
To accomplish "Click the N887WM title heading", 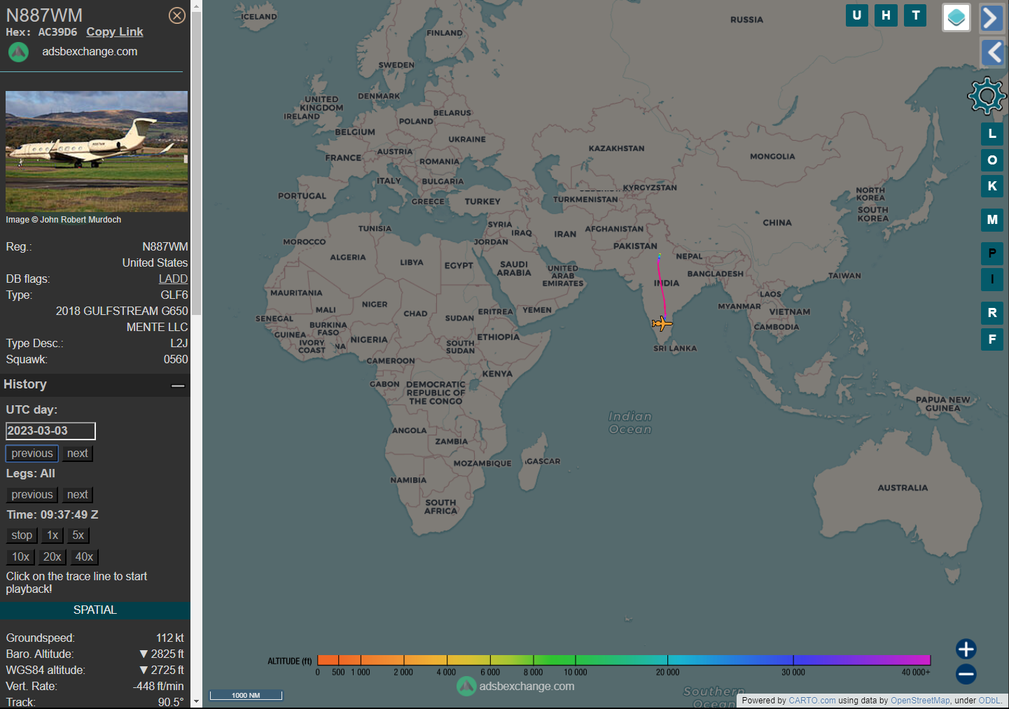I will 44,15.
